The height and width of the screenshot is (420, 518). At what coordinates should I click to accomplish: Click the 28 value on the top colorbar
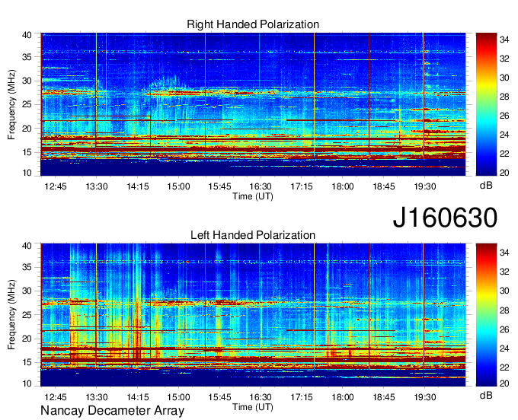504,97
